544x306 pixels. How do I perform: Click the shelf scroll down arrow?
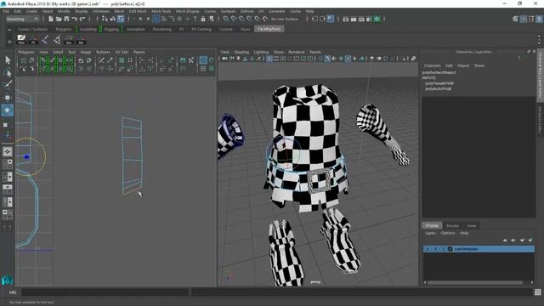pos(539,43)
